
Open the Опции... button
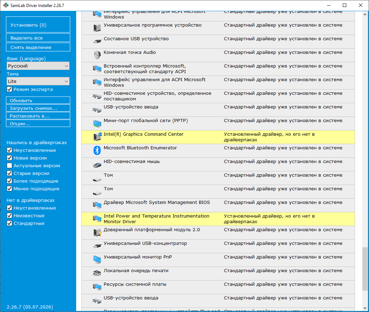pos(38,123)
